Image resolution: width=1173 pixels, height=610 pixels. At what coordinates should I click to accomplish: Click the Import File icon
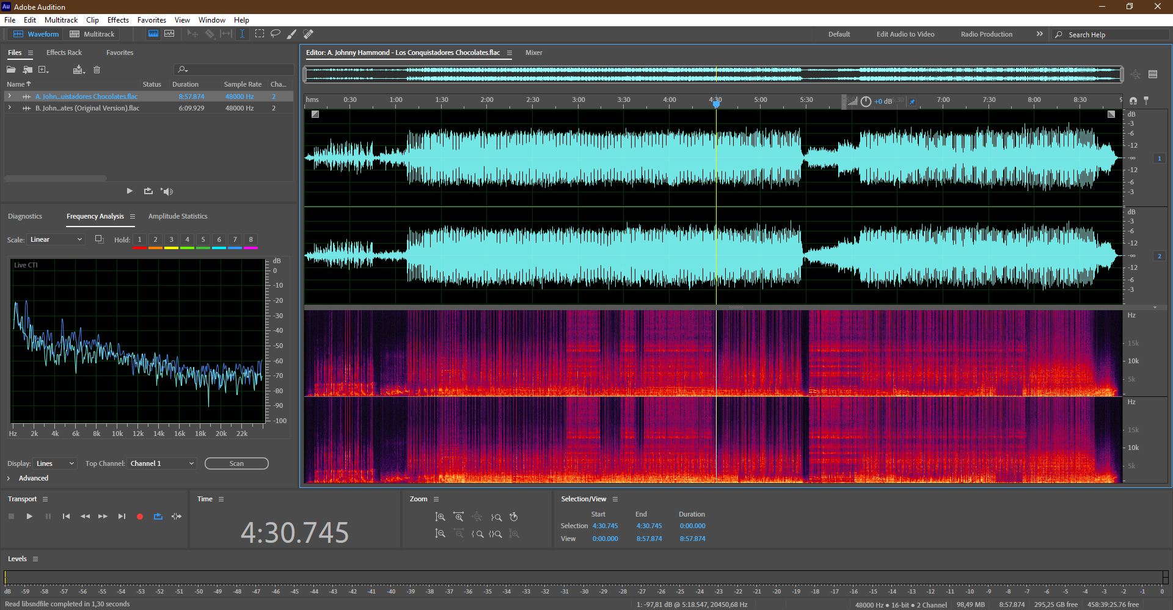coord(27,70)
